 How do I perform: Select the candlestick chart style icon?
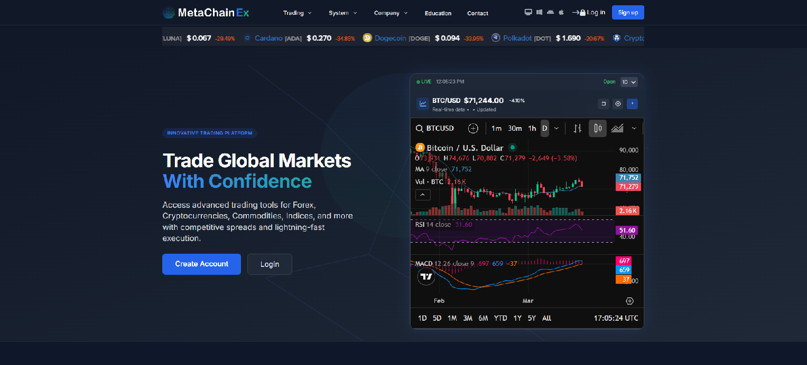598,128
